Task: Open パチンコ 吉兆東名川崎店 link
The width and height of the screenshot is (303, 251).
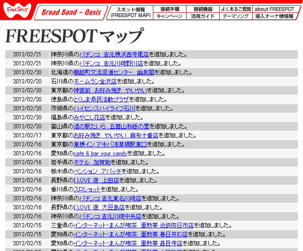Action: [x=110, y=198]
